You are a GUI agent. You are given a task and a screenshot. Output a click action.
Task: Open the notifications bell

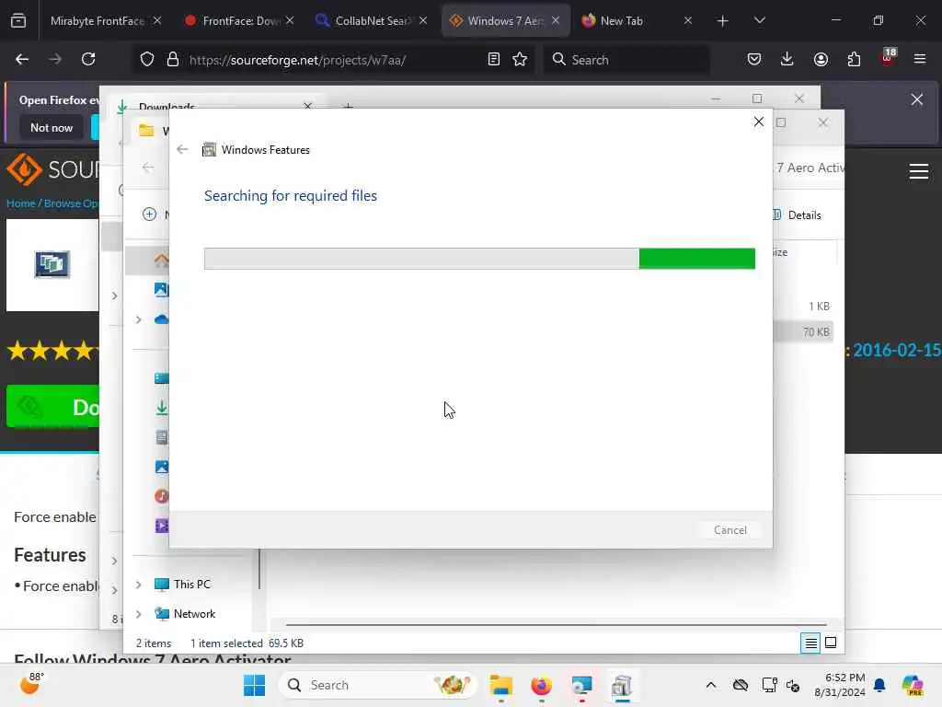coord(879,685)
